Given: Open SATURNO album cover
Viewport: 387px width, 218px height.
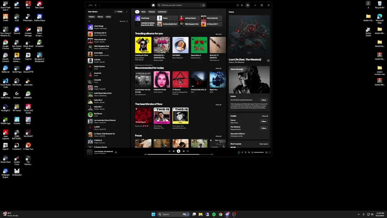Looking at the screenshot, I should click(180, 45).
